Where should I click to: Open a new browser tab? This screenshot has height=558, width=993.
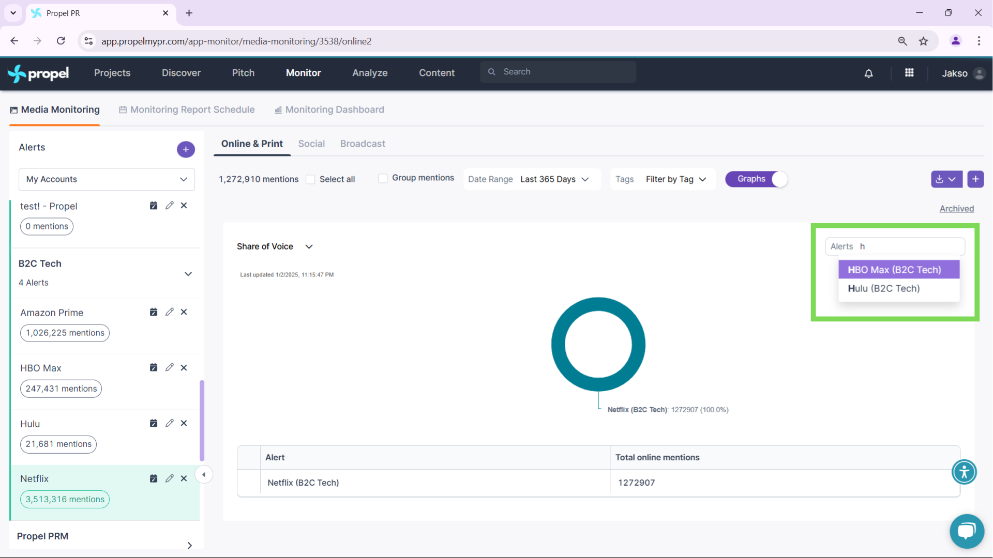pos(189,13)
